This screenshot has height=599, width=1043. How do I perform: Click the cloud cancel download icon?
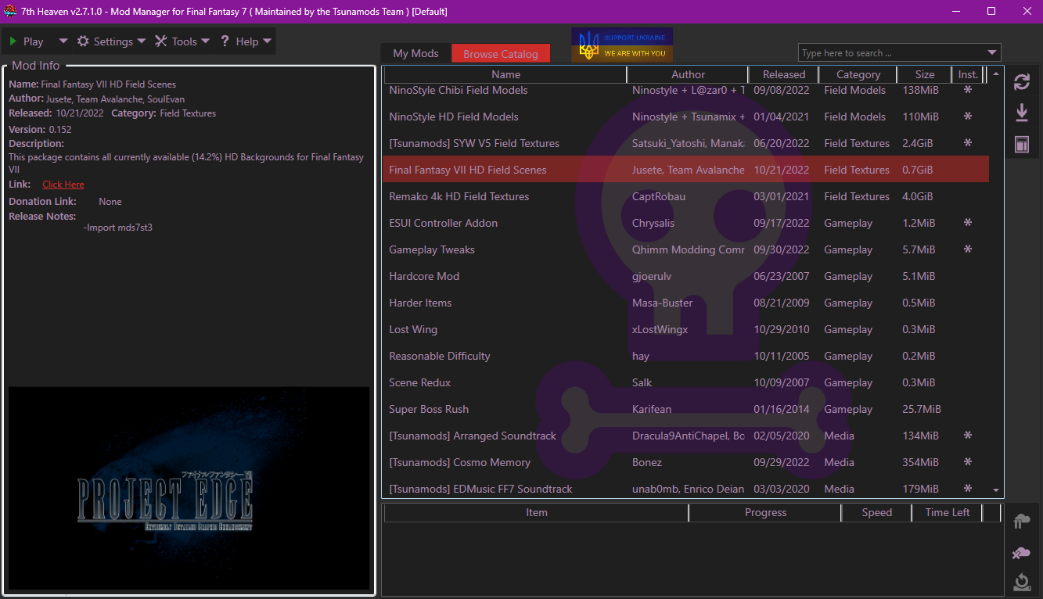1021,553
